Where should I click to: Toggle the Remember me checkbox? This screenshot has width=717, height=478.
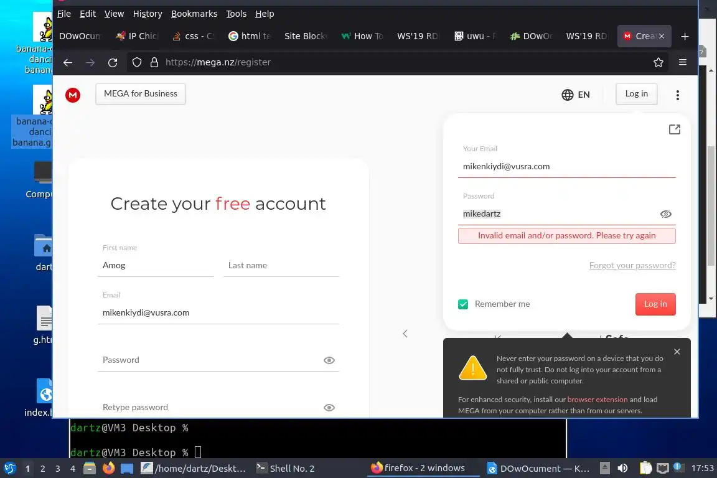click(463, 304)
